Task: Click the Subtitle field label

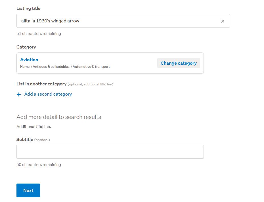Action: click(25, 140)
